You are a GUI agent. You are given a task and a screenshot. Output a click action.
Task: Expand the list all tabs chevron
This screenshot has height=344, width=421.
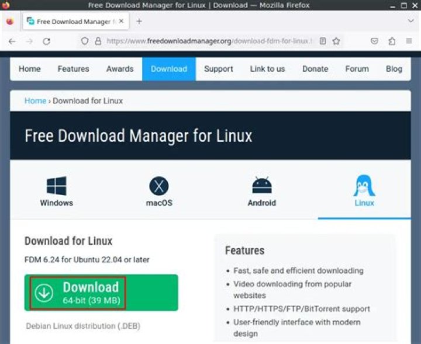pos(410,21)
